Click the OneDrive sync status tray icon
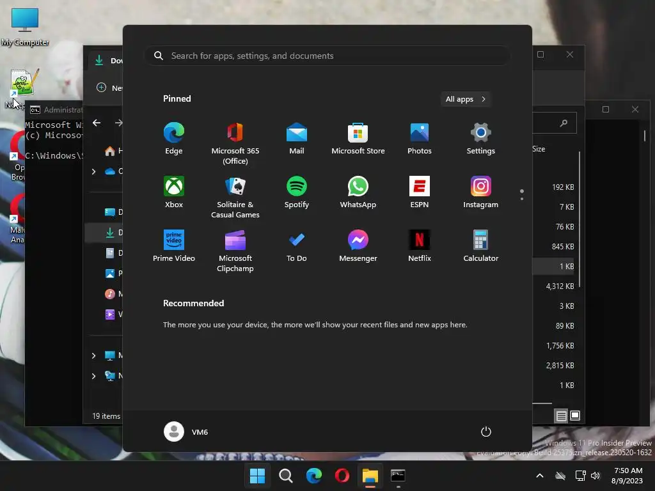 560,476
